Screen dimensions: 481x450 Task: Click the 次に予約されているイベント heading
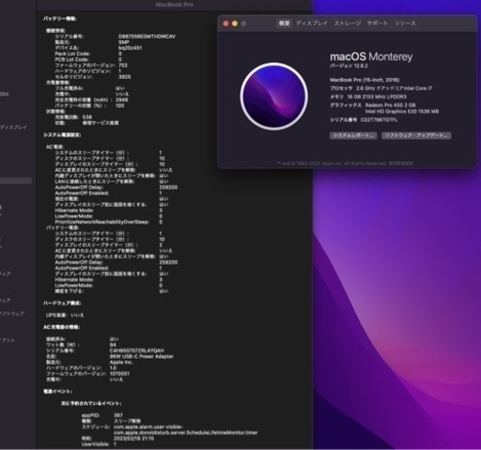coord(91,403)
